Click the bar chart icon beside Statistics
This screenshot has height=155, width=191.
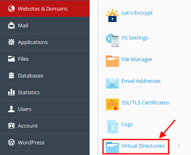coord(11,92)
